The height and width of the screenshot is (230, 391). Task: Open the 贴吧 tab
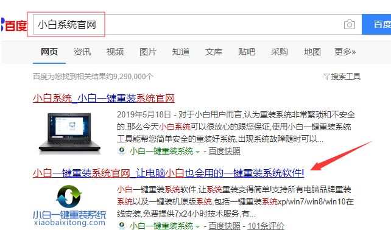(x=247, y=52)
